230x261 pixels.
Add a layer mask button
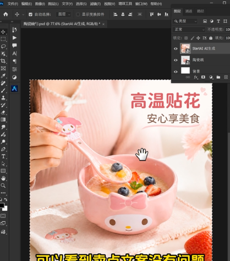[x=203, y=77]
